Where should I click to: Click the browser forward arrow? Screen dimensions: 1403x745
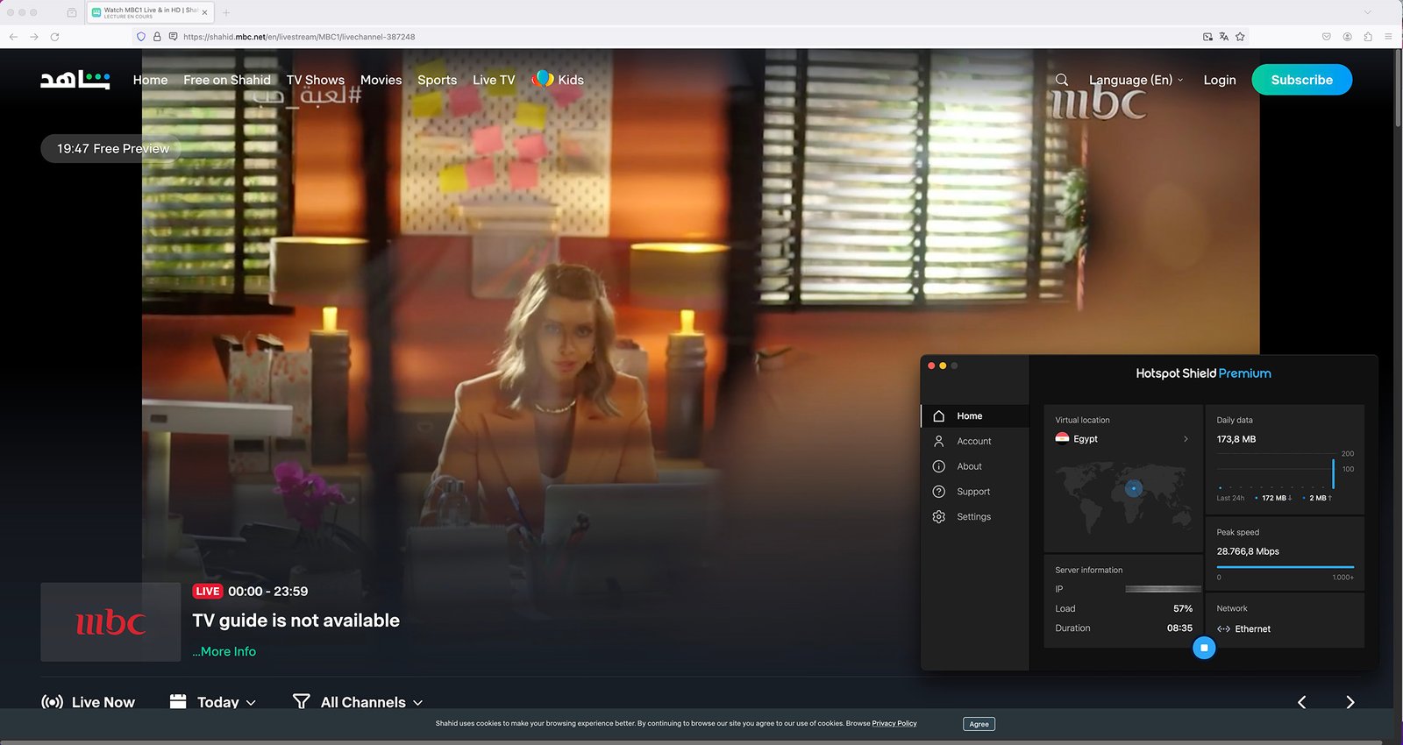click(x=34, y=37)
